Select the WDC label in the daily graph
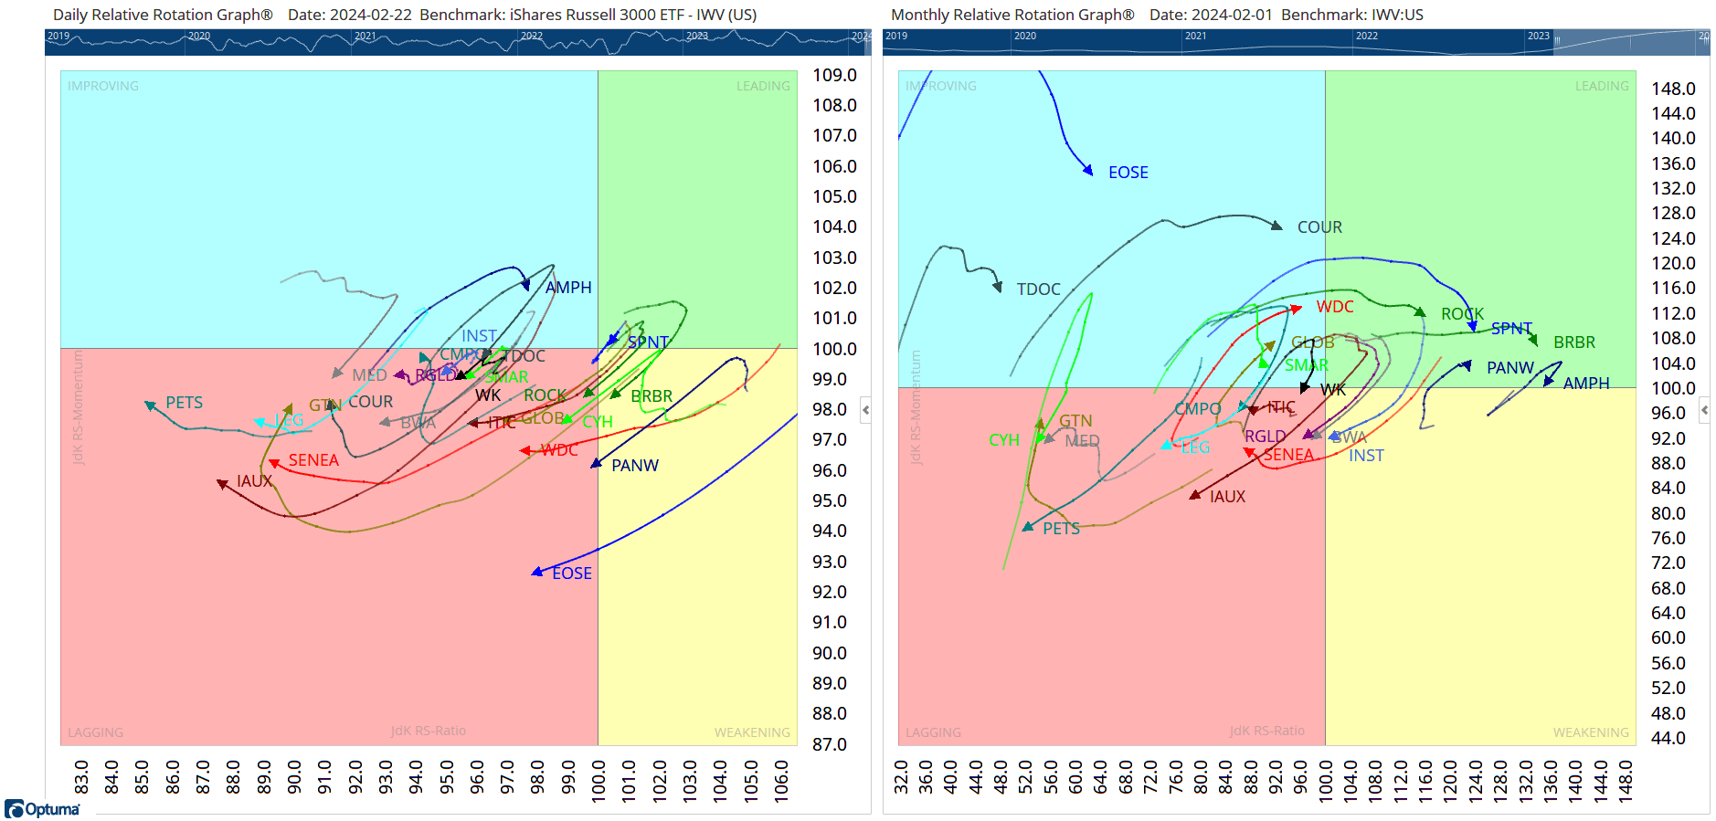 click(559, 450)
